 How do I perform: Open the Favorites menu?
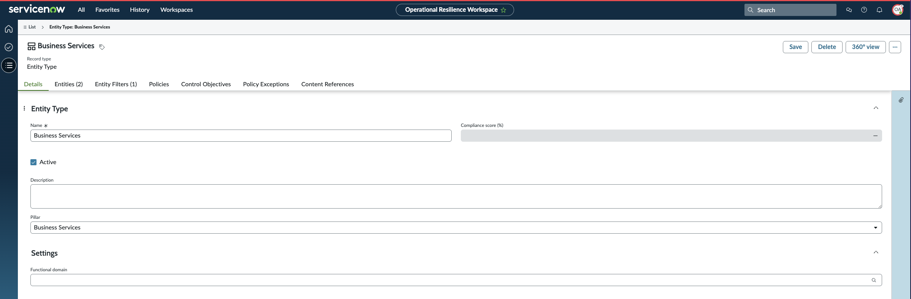coord(107,10)
